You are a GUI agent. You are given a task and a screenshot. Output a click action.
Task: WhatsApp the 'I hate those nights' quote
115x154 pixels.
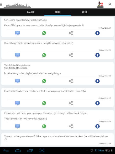pyautogui.click(x=44, y=55)
